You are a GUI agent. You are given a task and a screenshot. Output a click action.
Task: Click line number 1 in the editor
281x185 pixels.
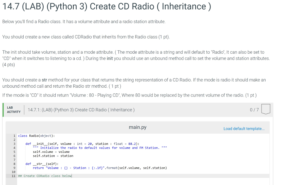tap(14, 136)
